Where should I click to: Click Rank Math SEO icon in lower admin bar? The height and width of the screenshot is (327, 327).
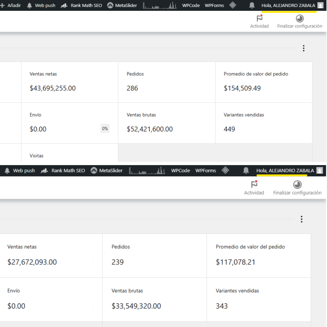point(44,171)
